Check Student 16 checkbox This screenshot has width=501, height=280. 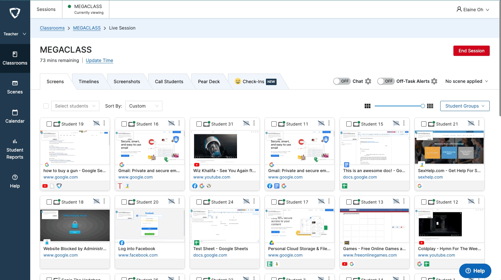pyautogui.click(x=124, y=124)
